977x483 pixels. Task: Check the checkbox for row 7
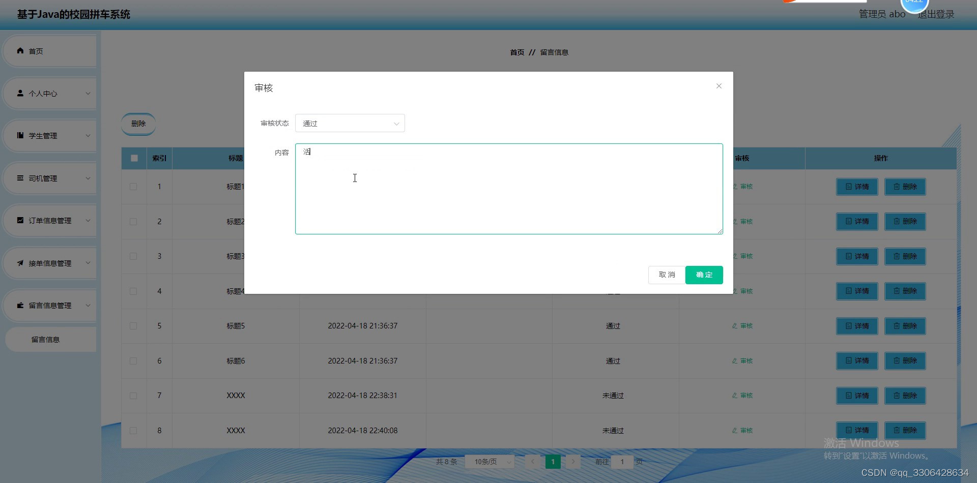point(133,396)
